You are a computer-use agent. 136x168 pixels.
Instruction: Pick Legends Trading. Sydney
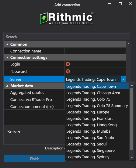97,157
